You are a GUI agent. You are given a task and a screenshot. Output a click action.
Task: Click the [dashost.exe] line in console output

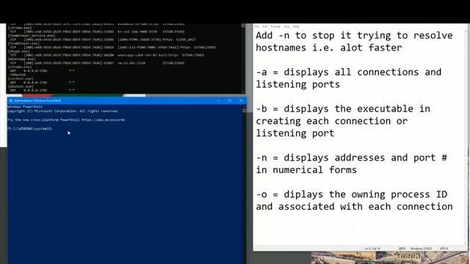(21, 87)
